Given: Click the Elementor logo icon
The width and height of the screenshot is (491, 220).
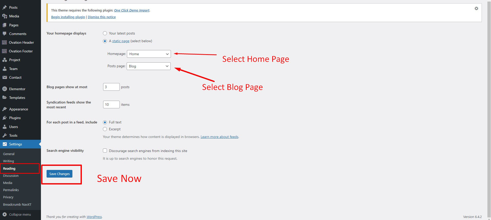Looking at the screenshot, I should click(x=5, y=89).
